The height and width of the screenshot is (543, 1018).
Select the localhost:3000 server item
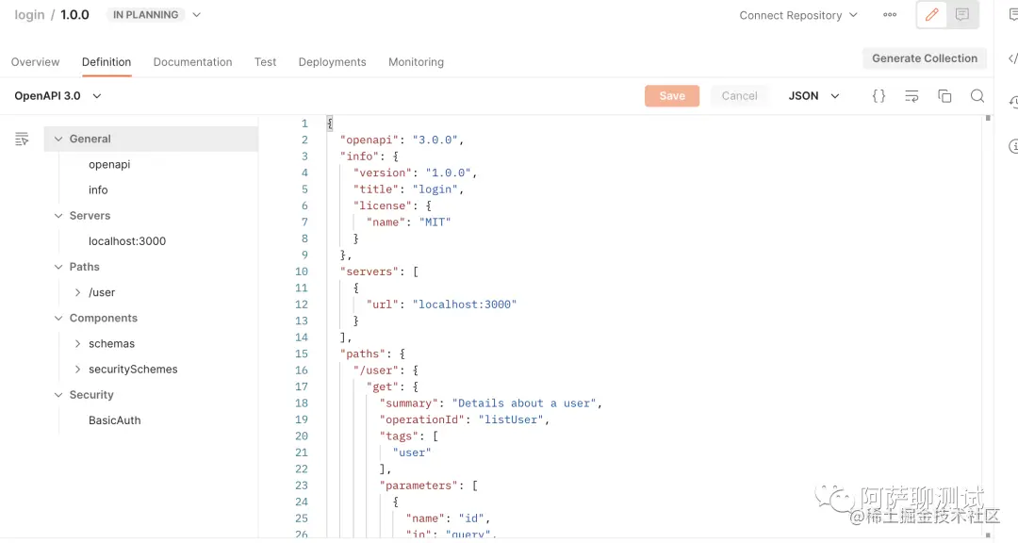click(x=127, y=241)
